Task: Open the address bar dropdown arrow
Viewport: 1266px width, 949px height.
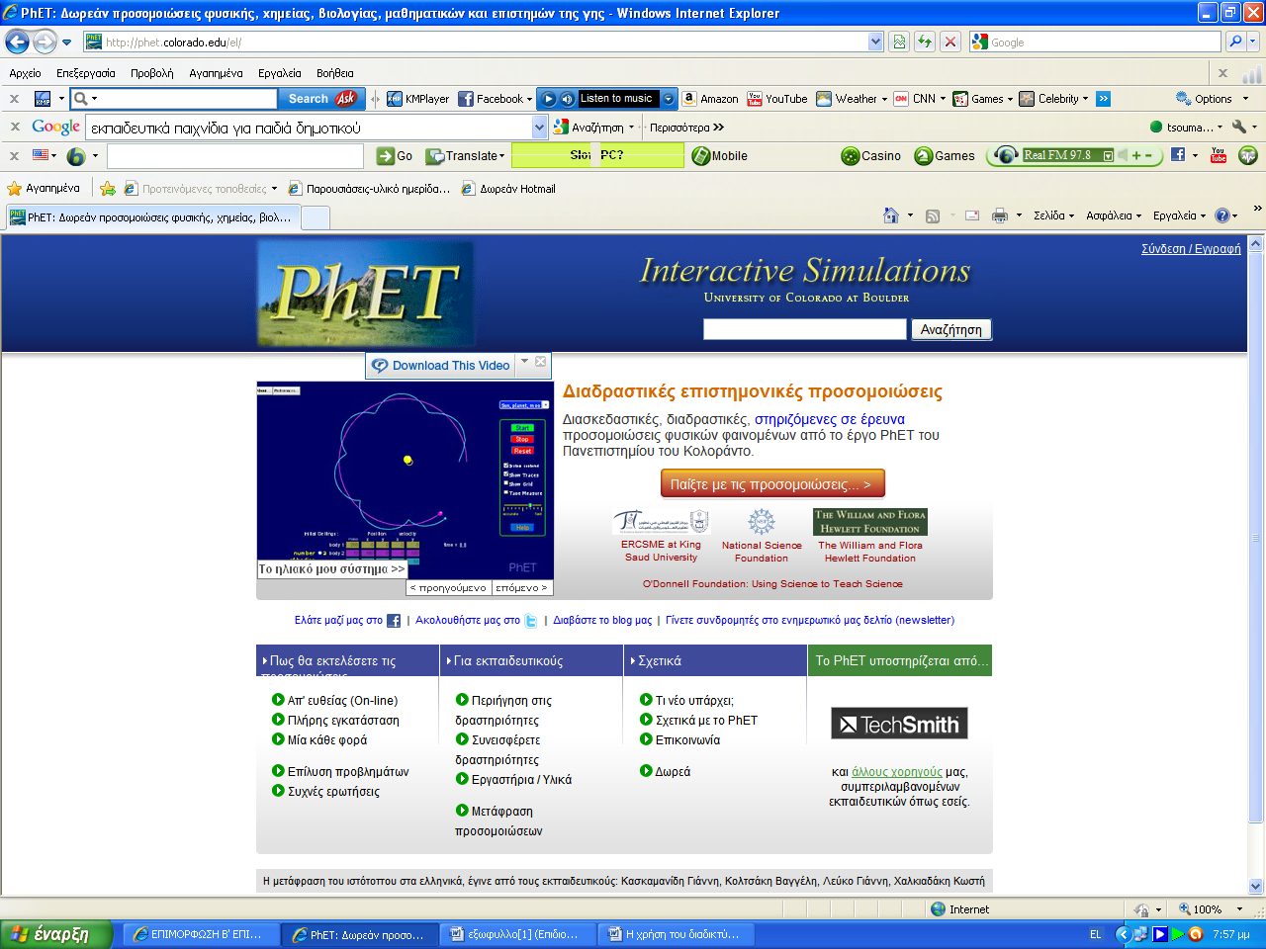Action: point(875,42)
